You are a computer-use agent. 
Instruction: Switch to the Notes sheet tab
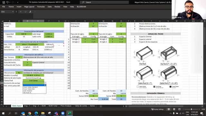tap(92, 106)
